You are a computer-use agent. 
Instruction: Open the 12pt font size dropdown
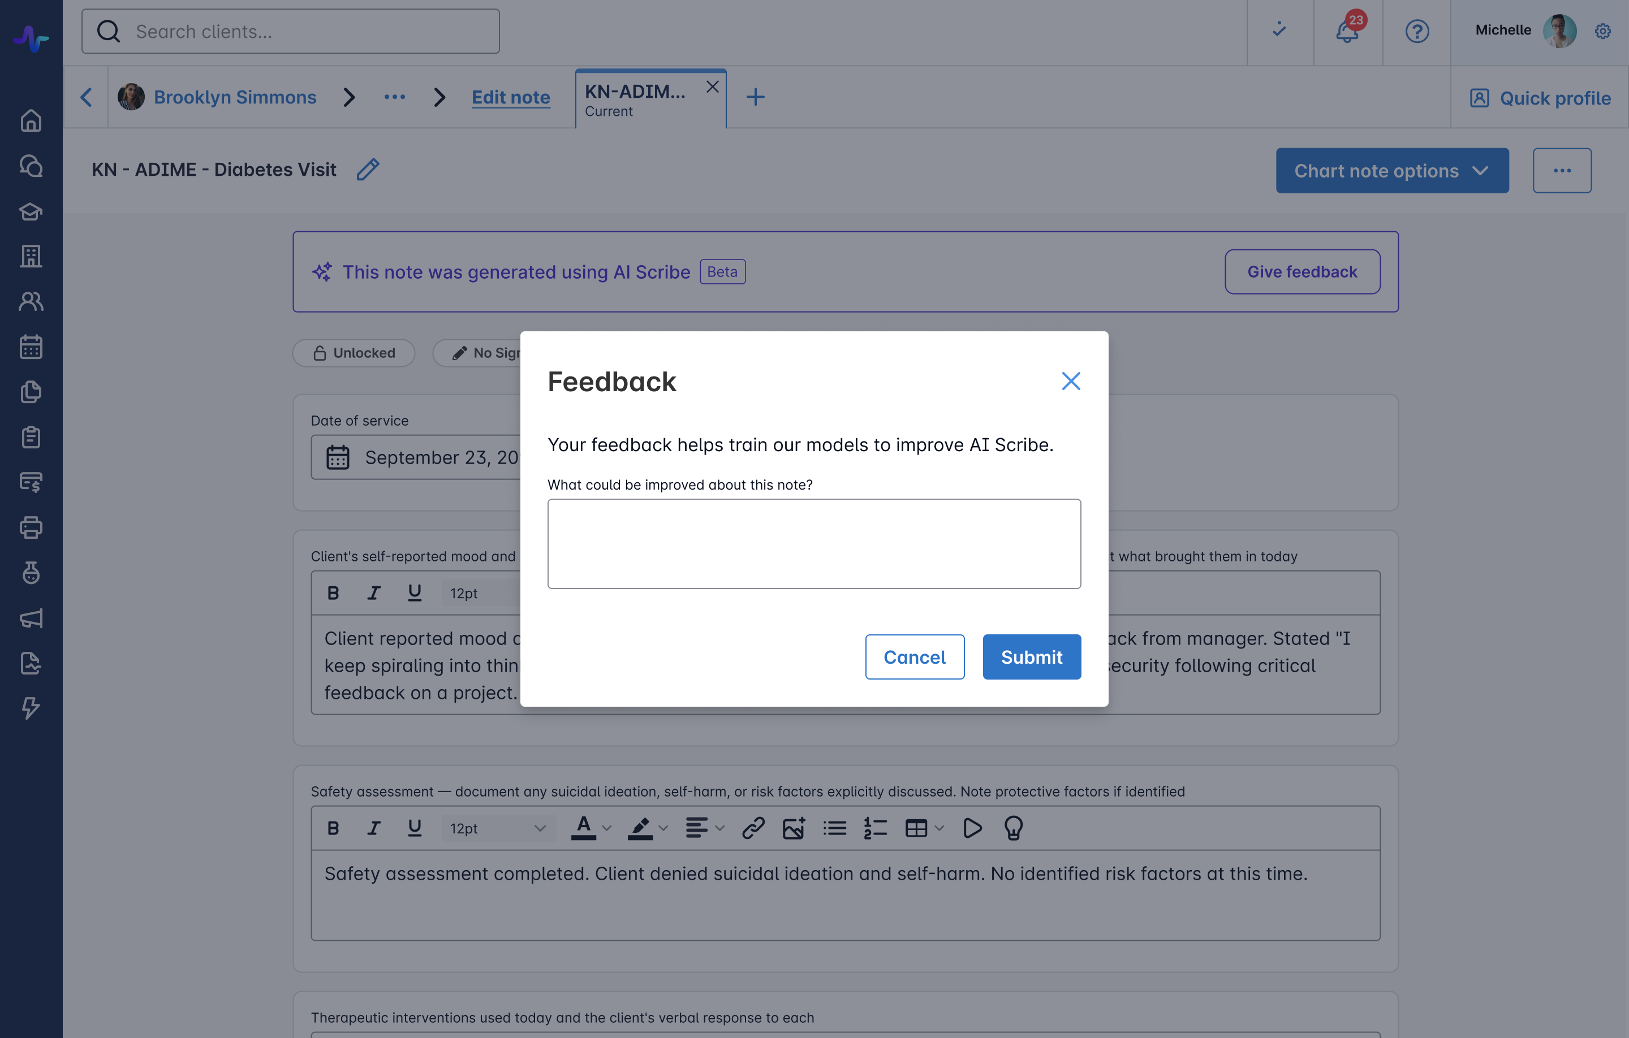(x=497, y=828)
